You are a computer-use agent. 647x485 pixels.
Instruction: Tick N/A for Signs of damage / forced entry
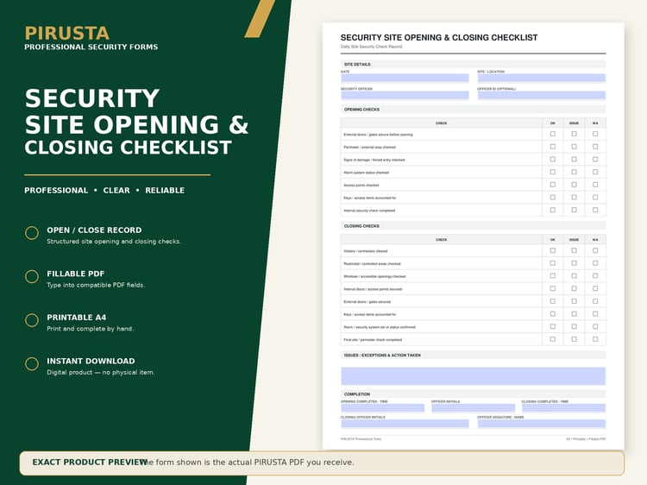595,160
